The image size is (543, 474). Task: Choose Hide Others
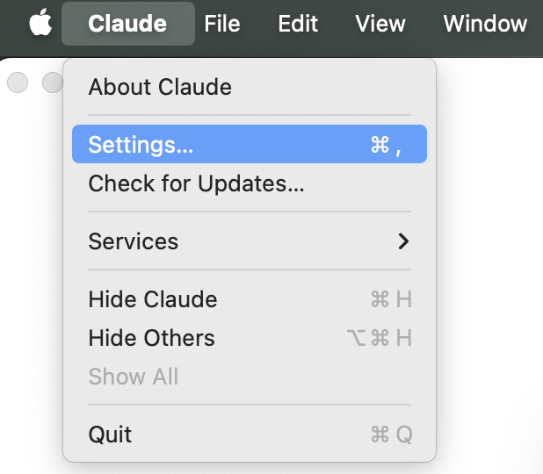[x=151, y=338]
